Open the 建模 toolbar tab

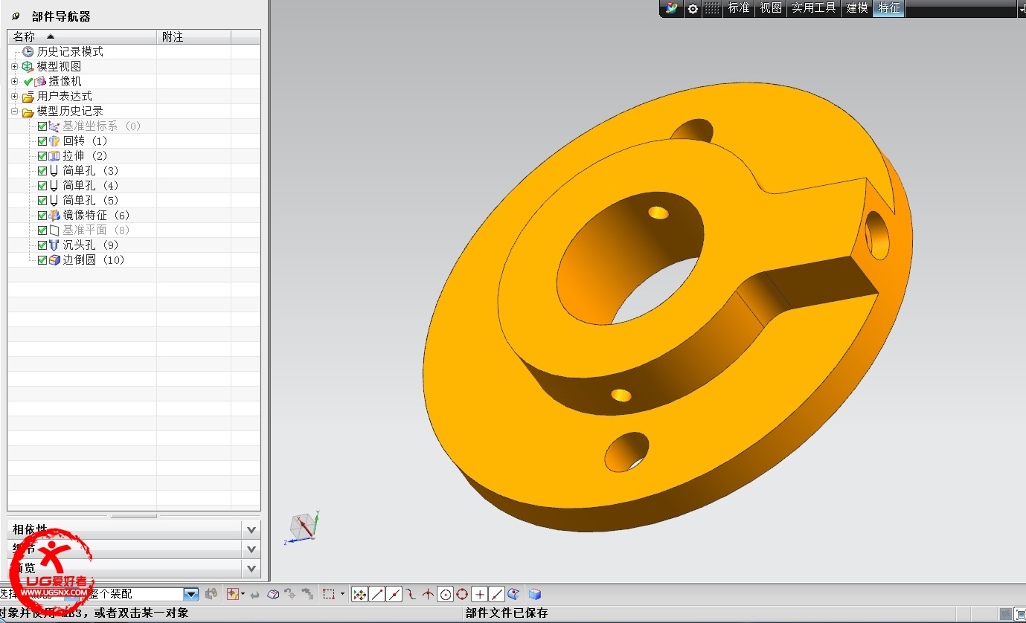click(857, 8)
